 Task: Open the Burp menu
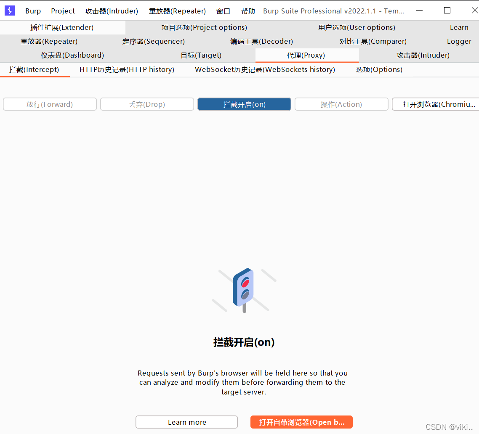click(x=33, y=11)
